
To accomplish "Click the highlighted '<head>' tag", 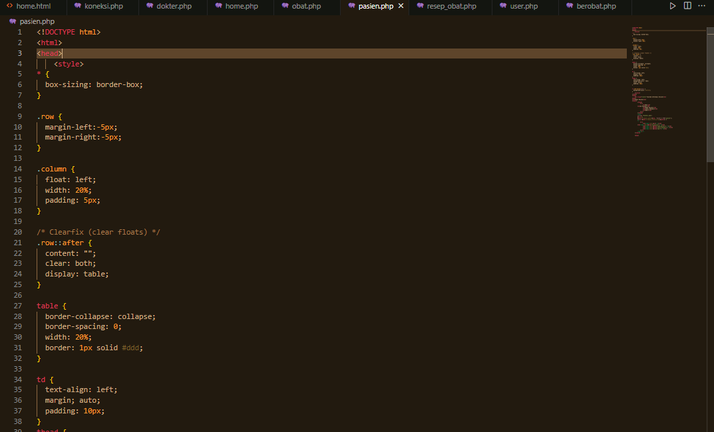I will pos(49,53).
